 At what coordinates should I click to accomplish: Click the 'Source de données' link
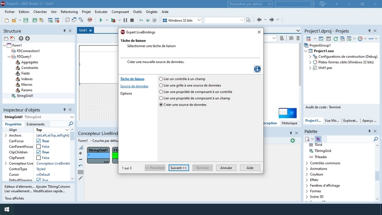point(134,86)
